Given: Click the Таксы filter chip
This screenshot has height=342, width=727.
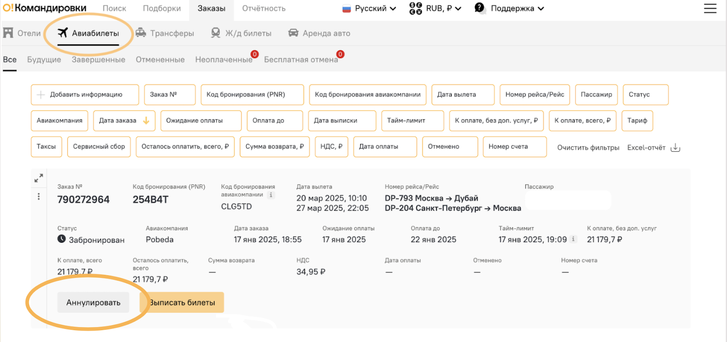Looking at the screenshot, I should point(46,147).
